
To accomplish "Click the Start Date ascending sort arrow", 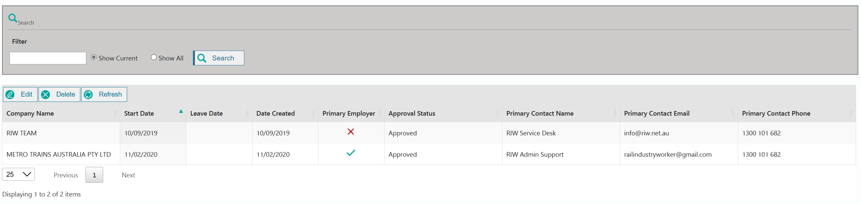I will pyautogui.click(x=181, y=112).
